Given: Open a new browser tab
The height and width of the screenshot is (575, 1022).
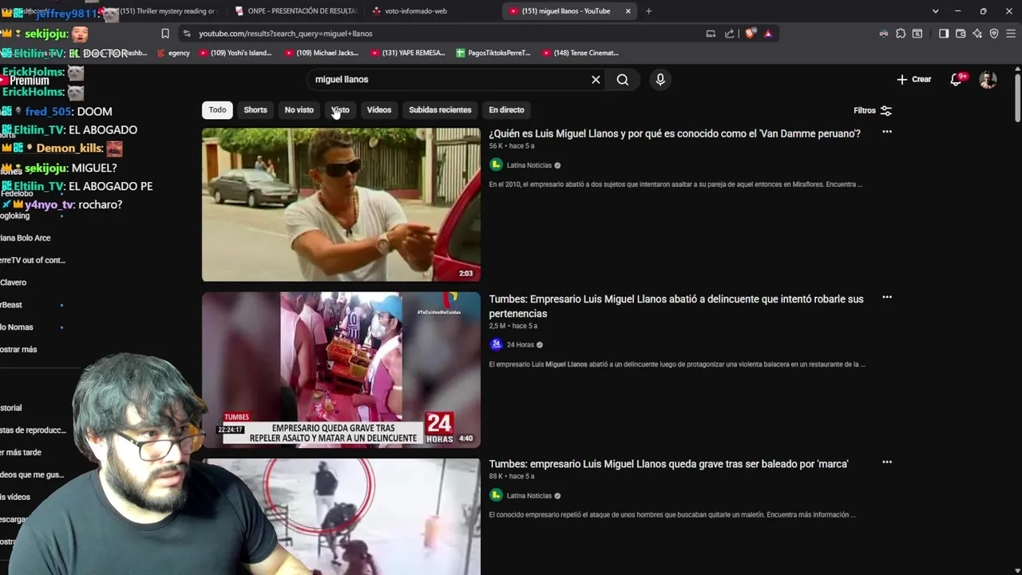Looking at the screenshot, I should point(648,11).
